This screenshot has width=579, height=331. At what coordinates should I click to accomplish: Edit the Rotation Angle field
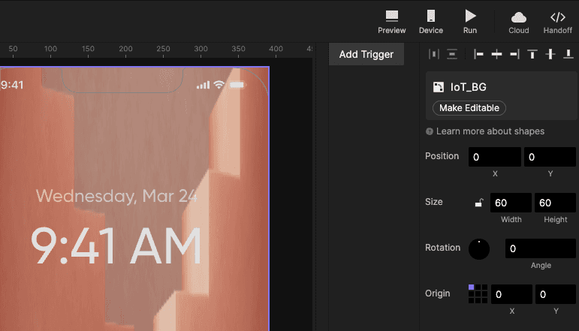(540, 248)
